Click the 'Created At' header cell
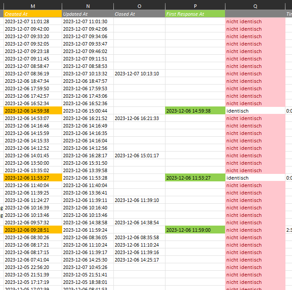 pyautogui.click(x=33, y=14)
